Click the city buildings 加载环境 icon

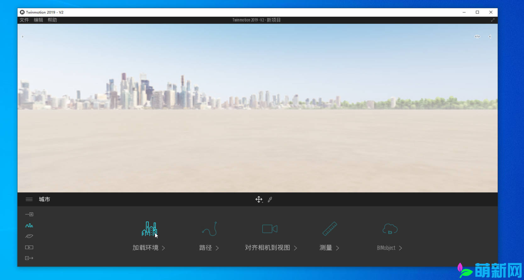149,229
